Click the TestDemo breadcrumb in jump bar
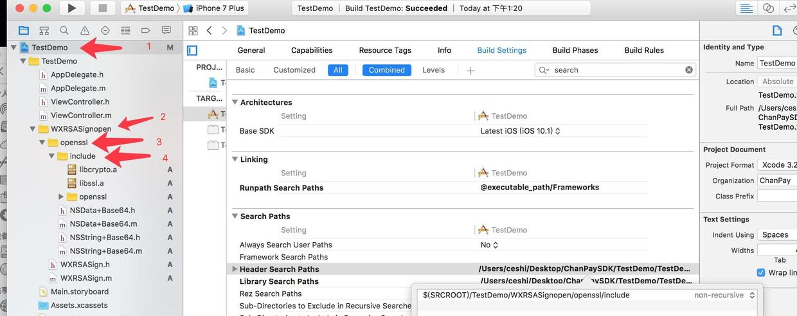 coord(261,30)
